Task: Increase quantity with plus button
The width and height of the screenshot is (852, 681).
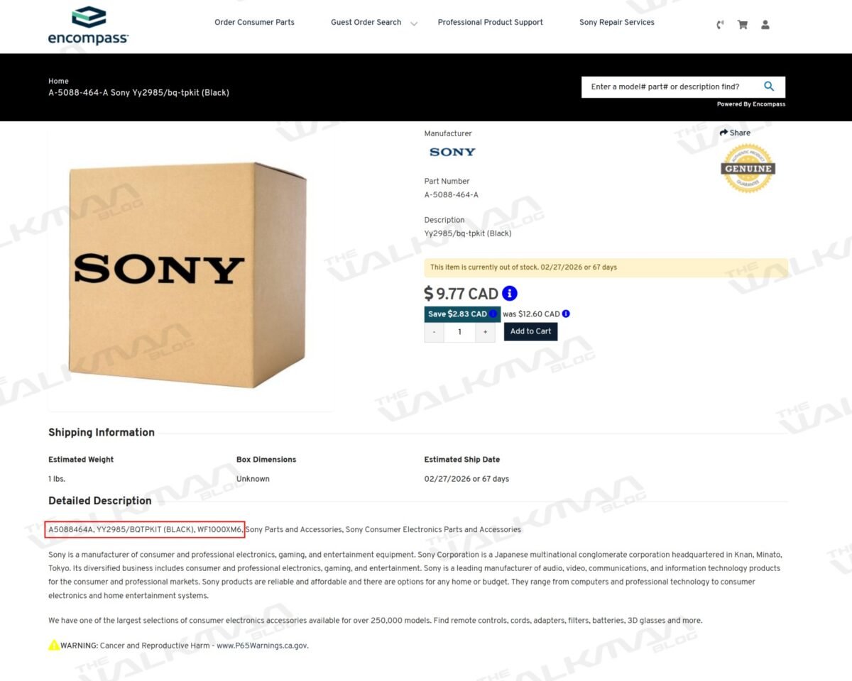Action: [486, 332]
